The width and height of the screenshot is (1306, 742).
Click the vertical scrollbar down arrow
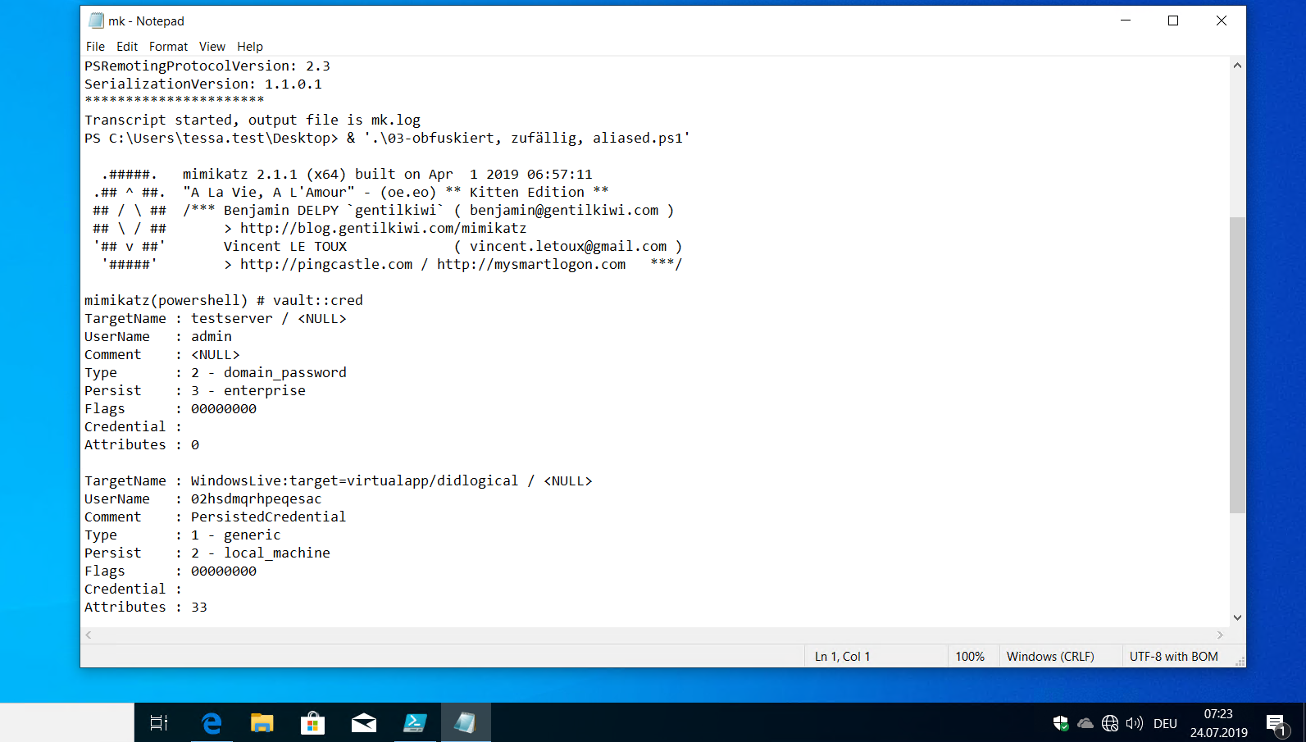point(1237,618)
